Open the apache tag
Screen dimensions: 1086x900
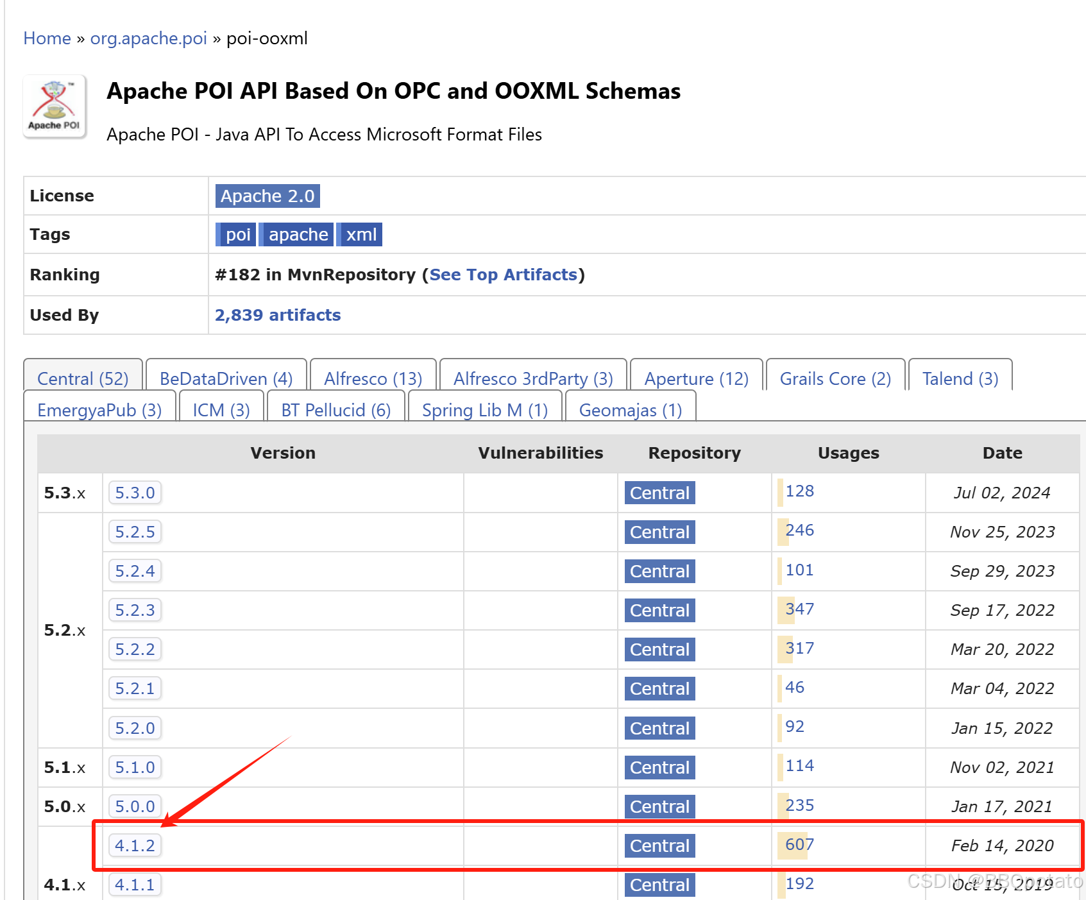tap(296, 235)
